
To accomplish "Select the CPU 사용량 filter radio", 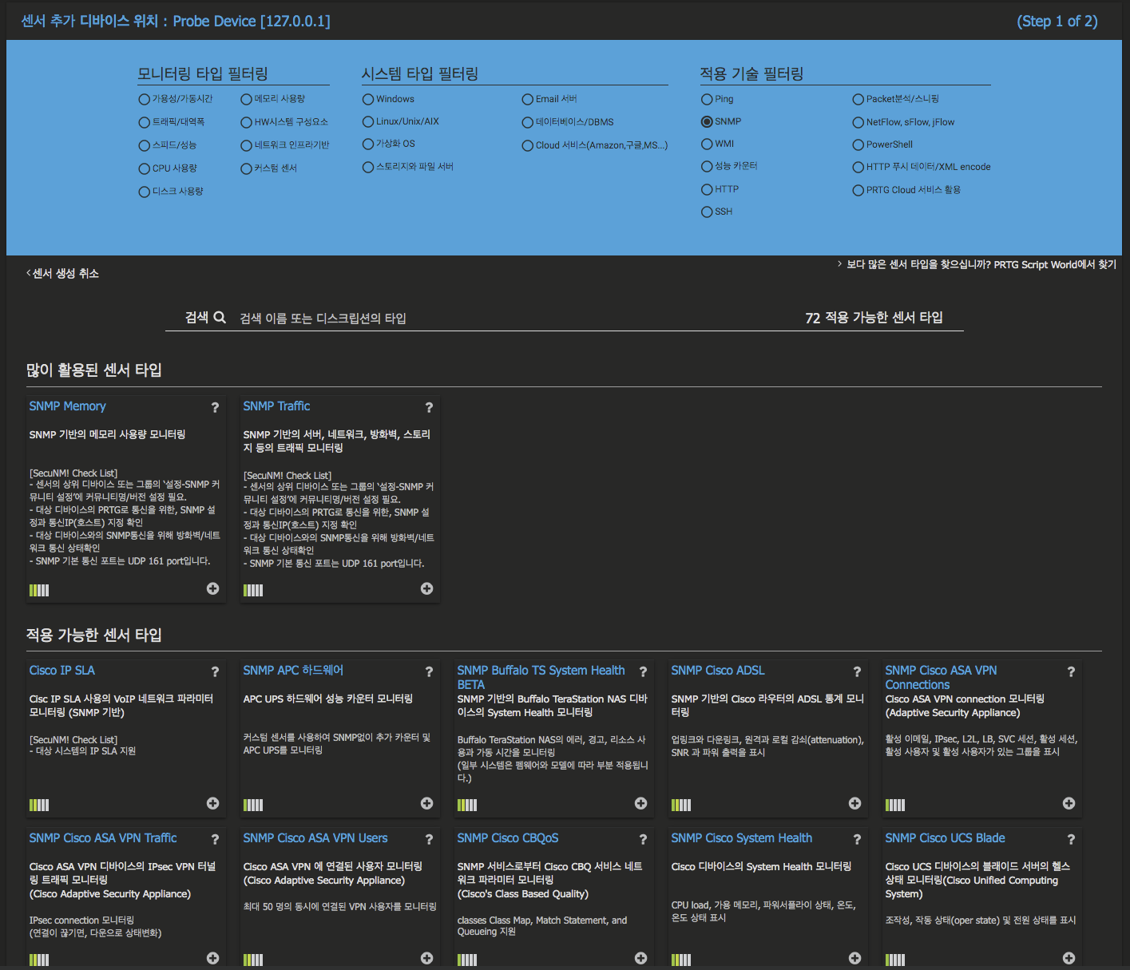I will (144, 169).
